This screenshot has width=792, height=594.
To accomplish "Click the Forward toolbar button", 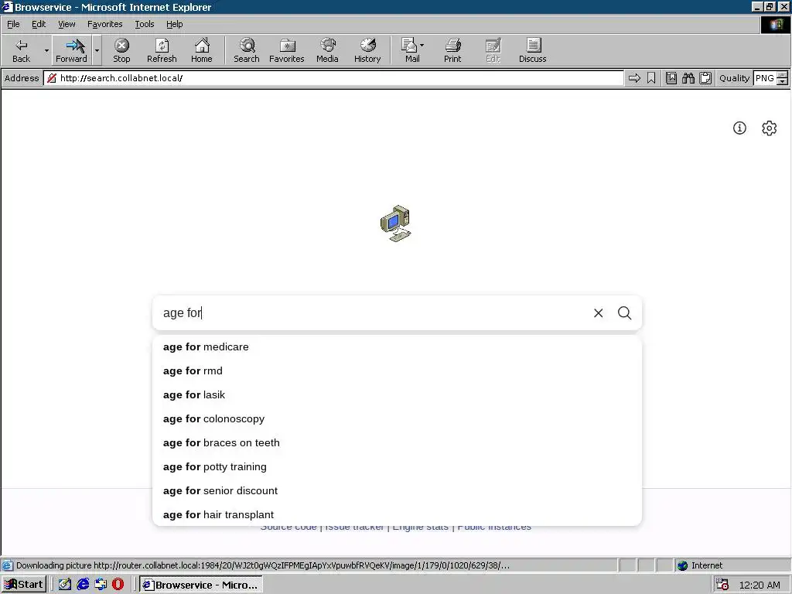I will coord(71,50).
